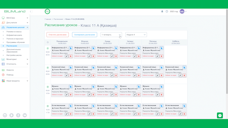Go to Главная breadcrumb
The height and width of the screenshot is (128, 228).
point(48,19)
